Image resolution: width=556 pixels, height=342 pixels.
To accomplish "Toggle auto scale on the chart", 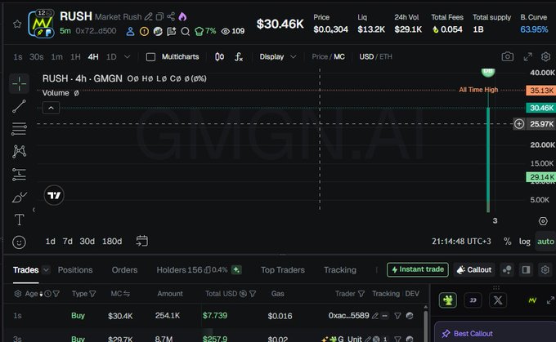I will [x=545, y=242].
